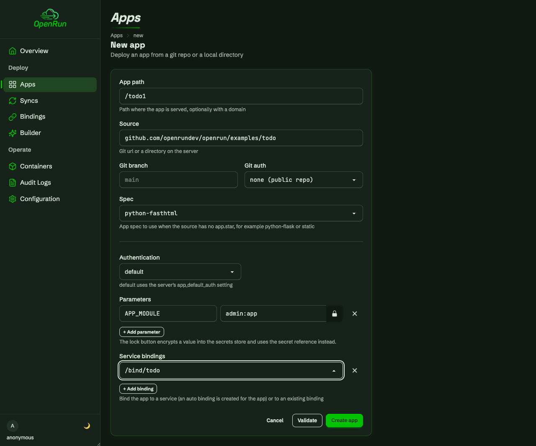The width and height of the screenshot is (536, 446).
Task: Click the Builder sparkle icon
Action: tap(13, 133)
